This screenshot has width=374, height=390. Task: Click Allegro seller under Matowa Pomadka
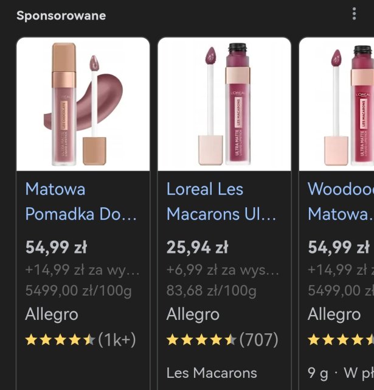pos(52,314)
